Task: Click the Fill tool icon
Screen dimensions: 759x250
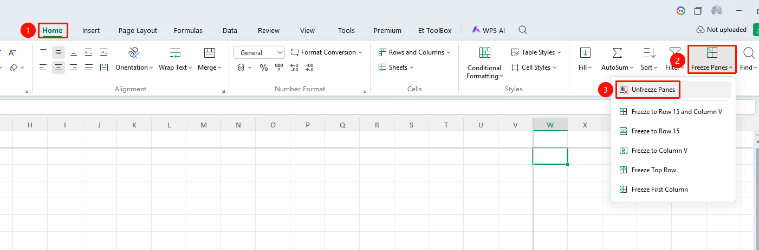Action: point(585,52)
